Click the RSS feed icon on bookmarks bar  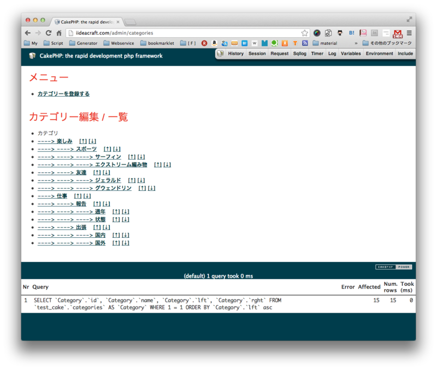coord(304,43)
